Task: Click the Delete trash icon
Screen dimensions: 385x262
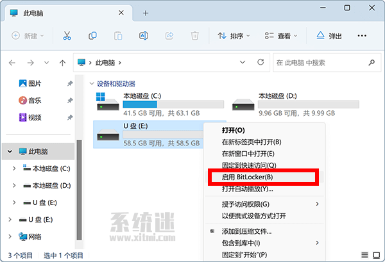Action: coord(194,36)
